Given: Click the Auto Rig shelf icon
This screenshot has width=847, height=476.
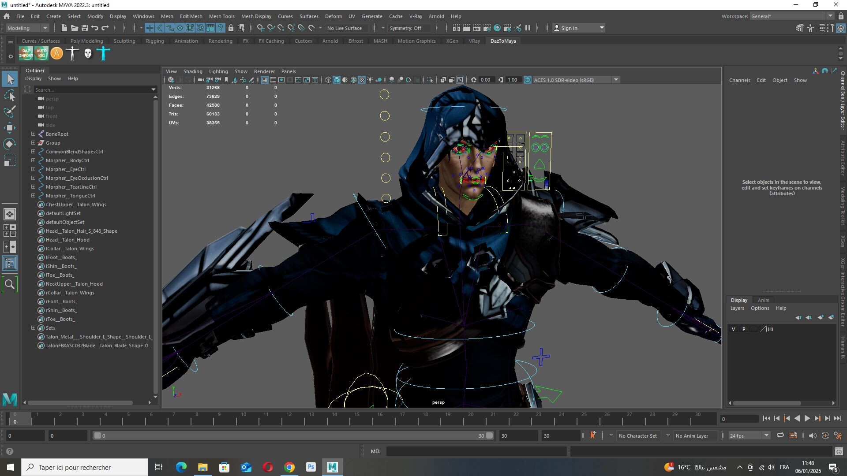Looking at the screenshot, I should (41, 54).
